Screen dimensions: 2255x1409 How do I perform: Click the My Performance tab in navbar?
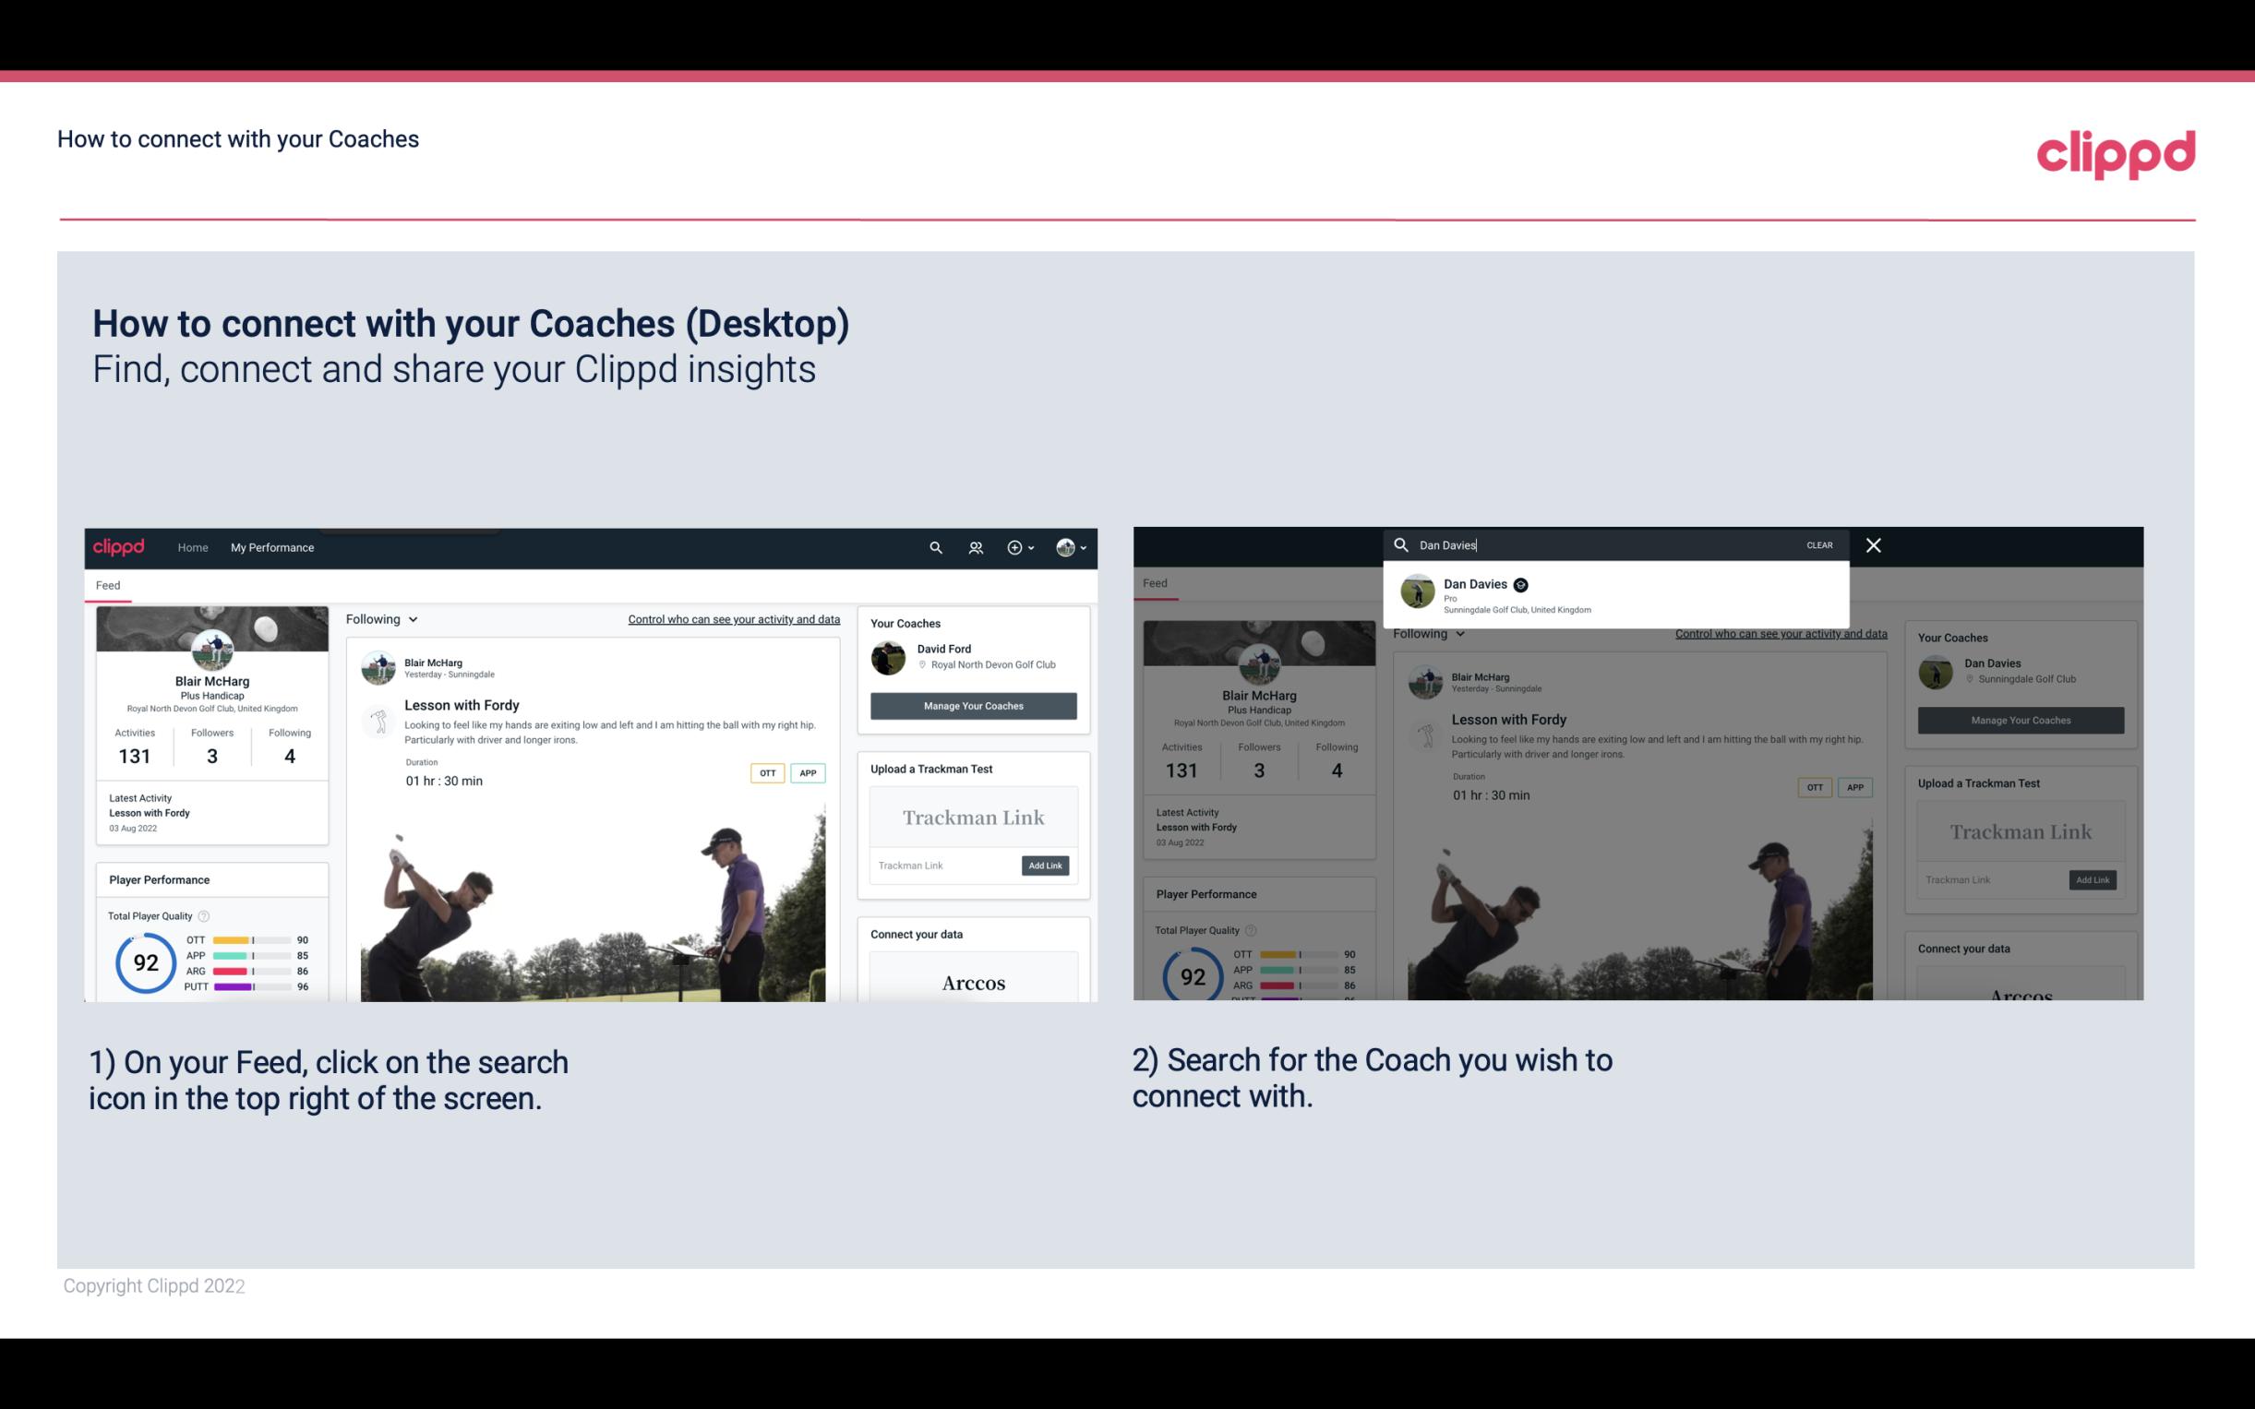pyautogui.click(x=274, y=547)
